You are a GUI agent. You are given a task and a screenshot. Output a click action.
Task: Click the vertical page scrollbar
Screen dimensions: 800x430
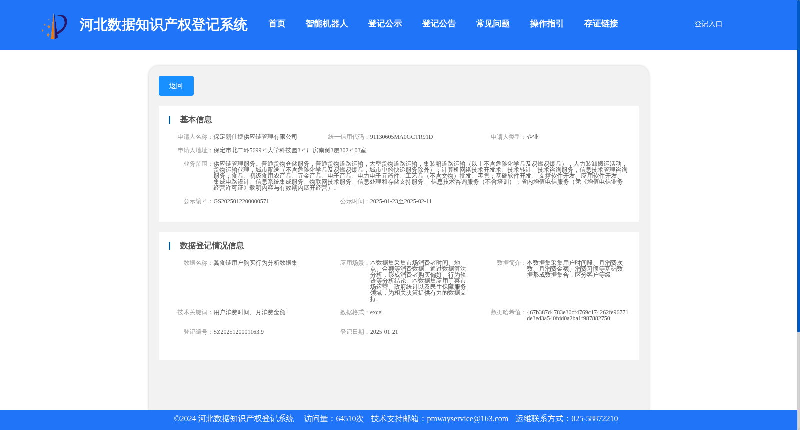click(798, 166)
